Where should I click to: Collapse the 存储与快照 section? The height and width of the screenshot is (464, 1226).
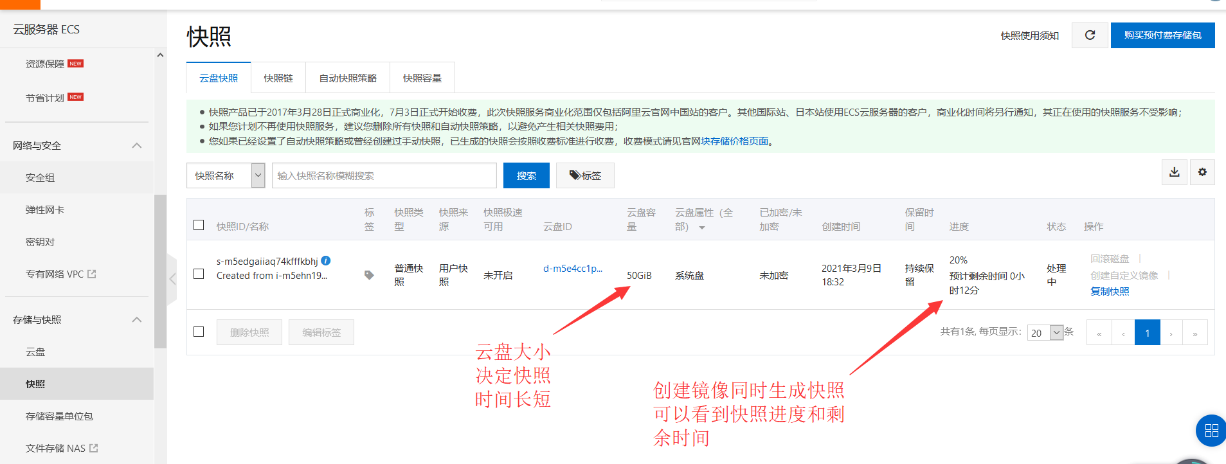(137, 319)
